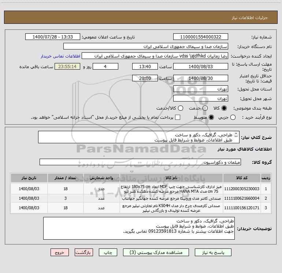
Task: Click the need number field 1100001554000322
Action: pos(201,37)
